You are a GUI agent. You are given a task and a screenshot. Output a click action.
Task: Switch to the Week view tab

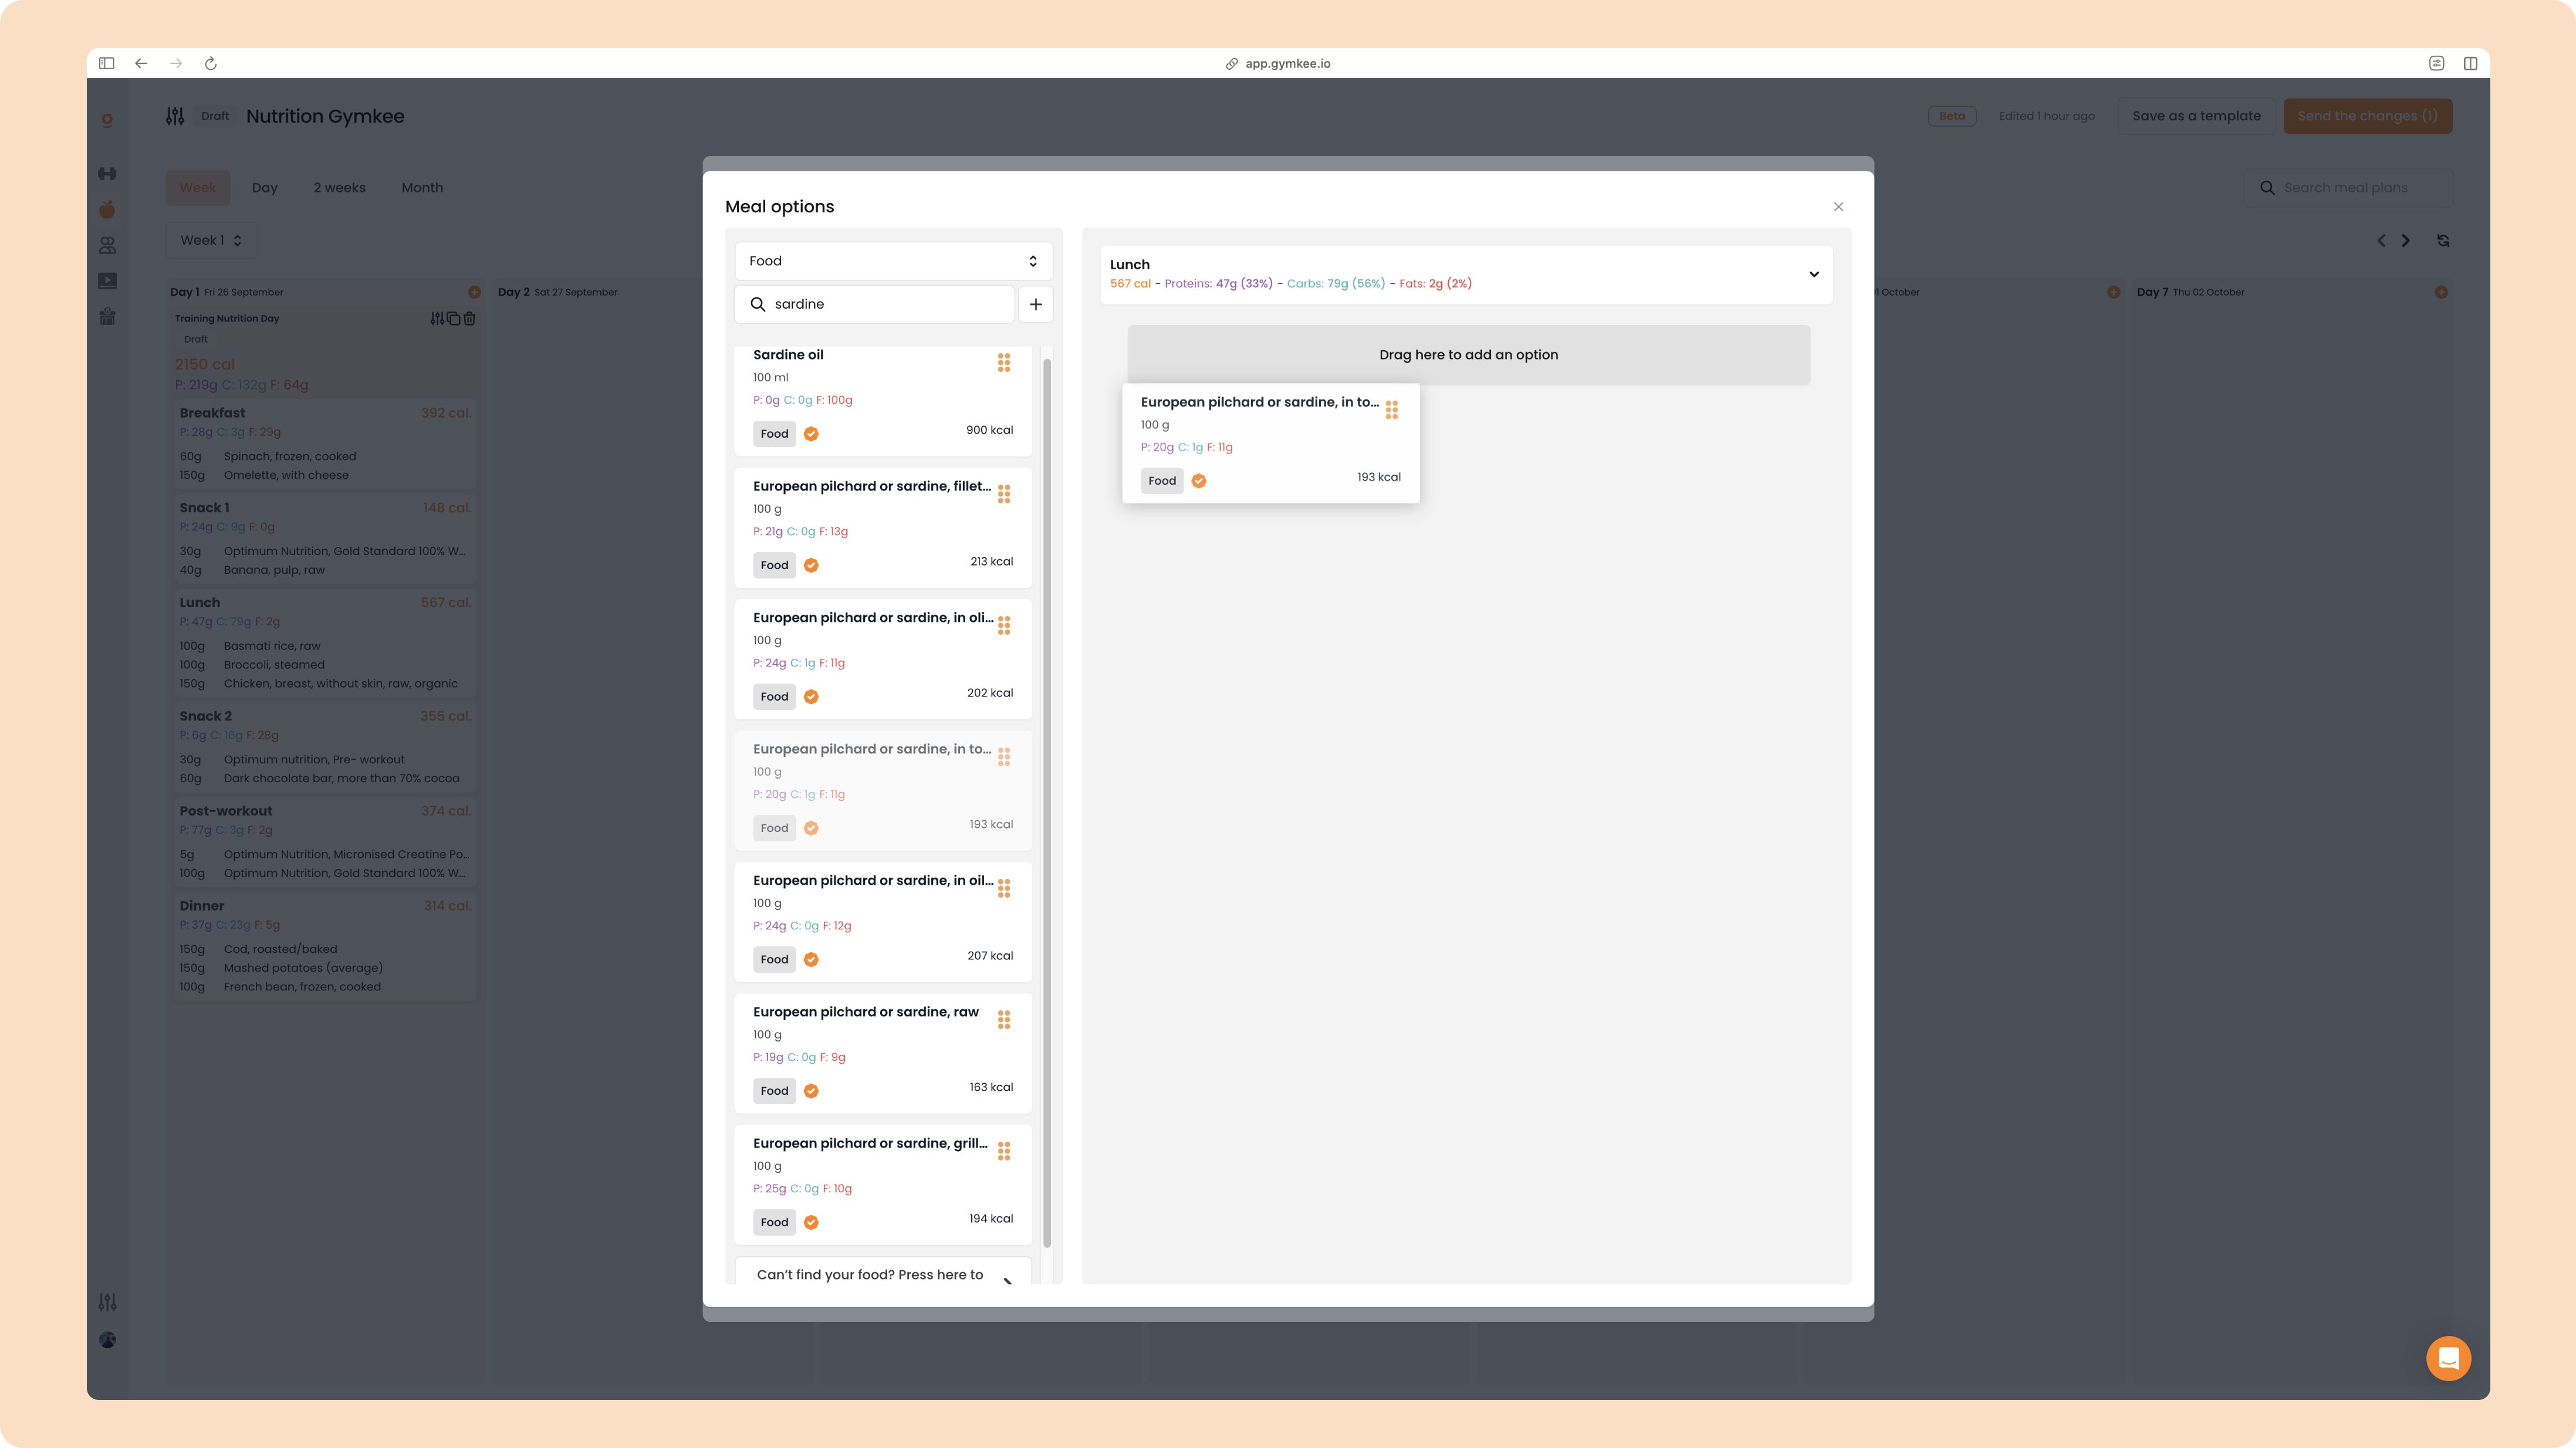[198, 188]
